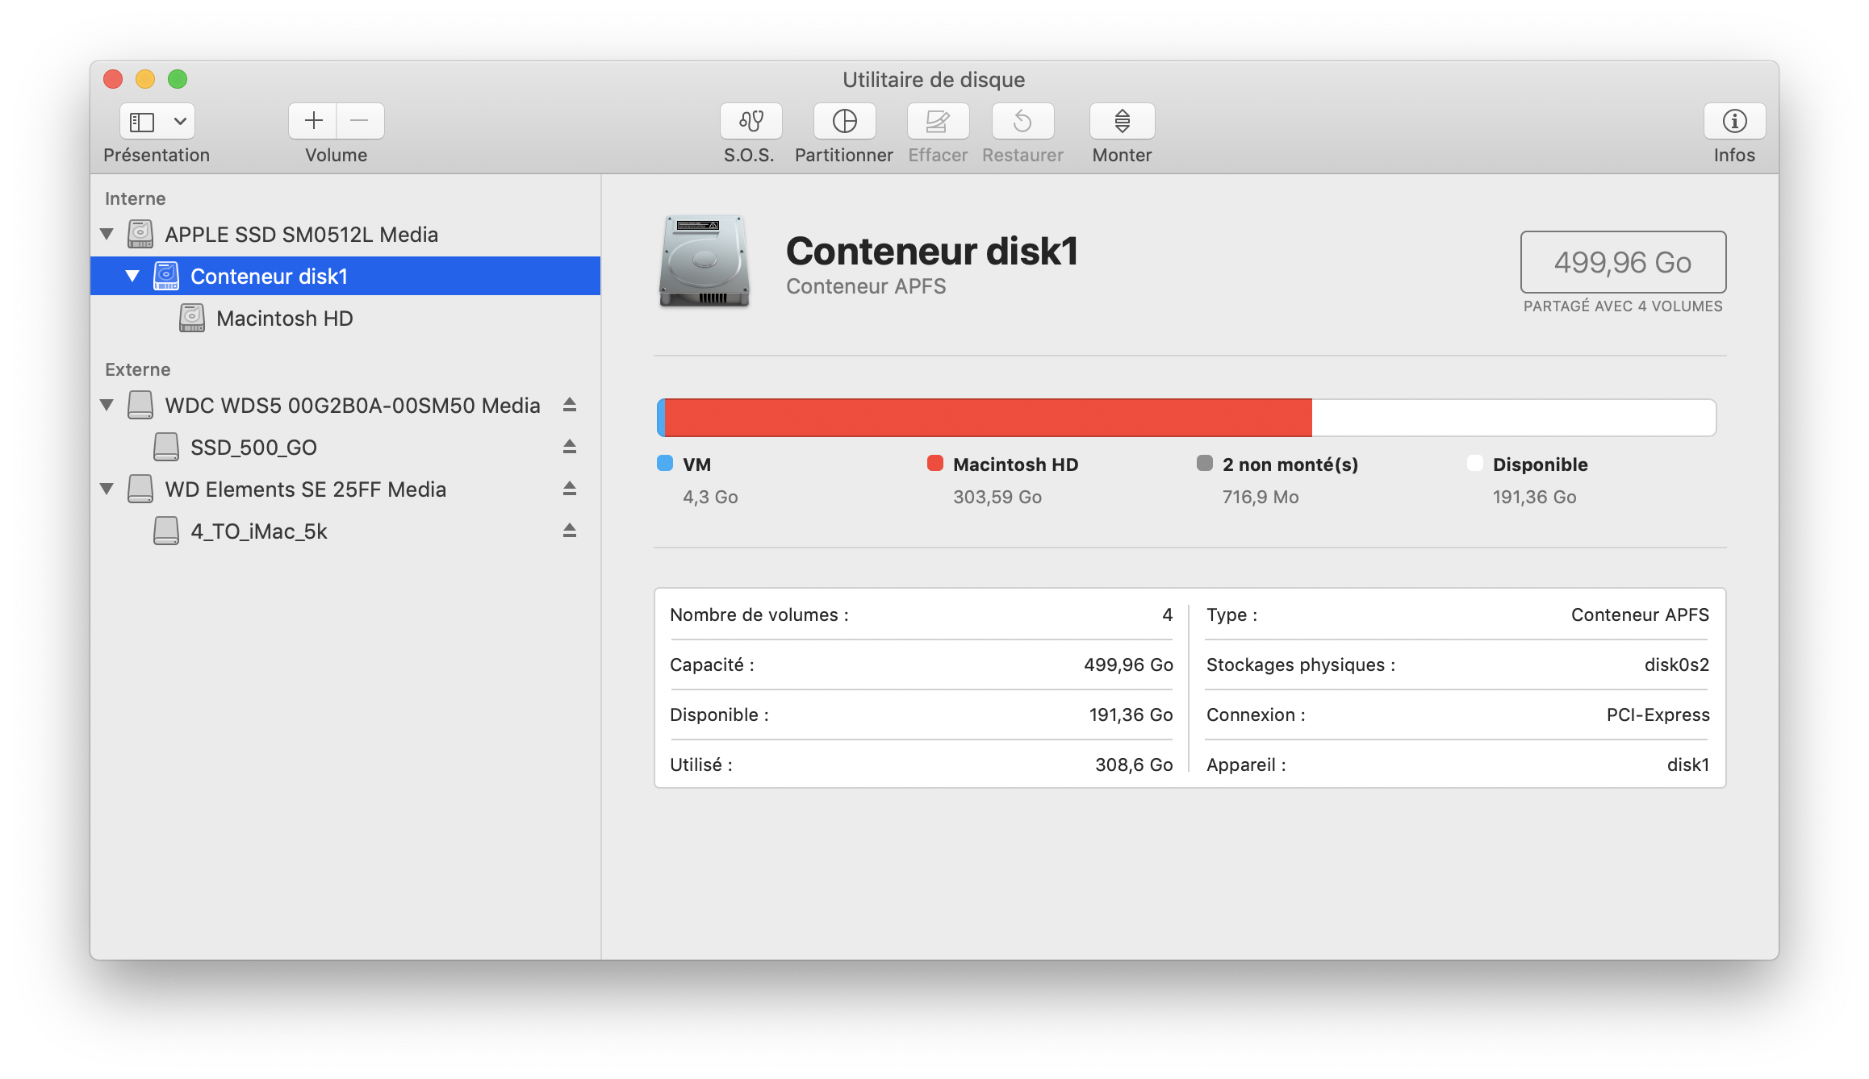
Task: Click the sidebar Présentation view icon
Action: tap(143, 121)
